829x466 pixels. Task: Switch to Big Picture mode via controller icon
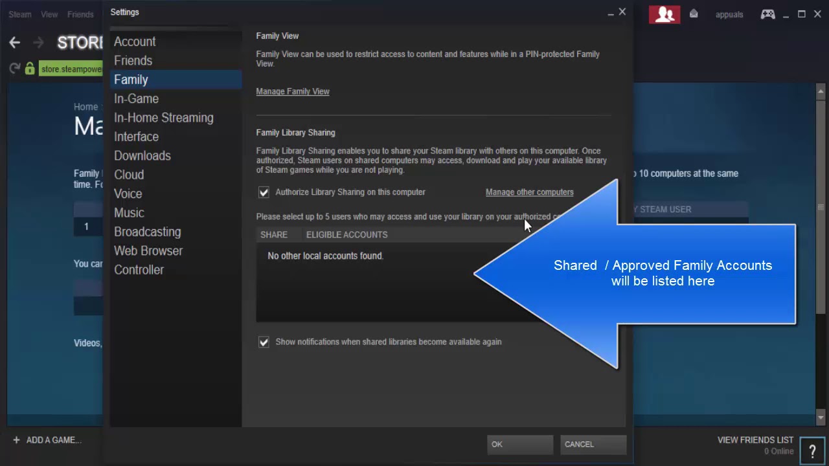767,14
